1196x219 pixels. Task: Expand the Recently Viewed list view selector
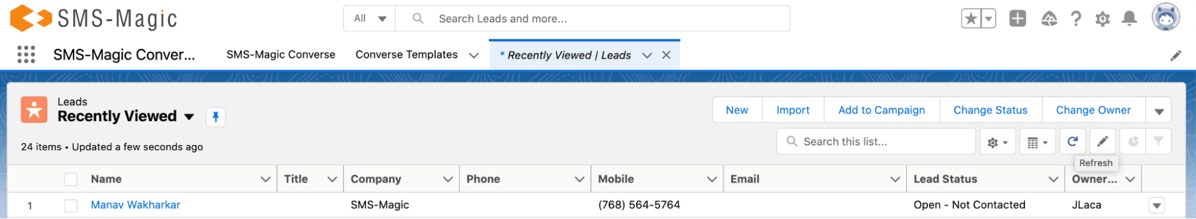[x=189, y=116]
